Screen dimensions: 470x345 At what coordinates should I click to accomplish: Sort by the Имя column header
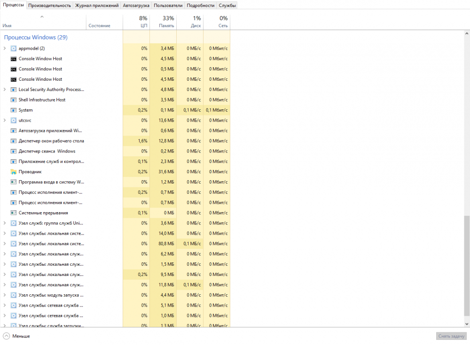click(43, 22)
